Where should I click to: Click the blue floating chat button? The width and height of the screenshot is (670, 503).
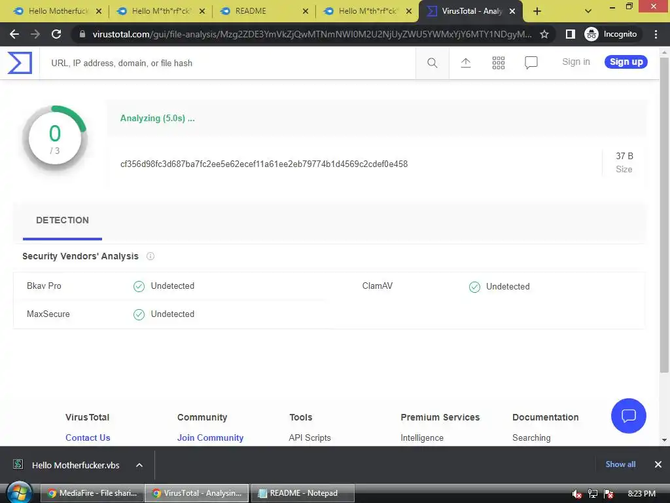(629, 416)
